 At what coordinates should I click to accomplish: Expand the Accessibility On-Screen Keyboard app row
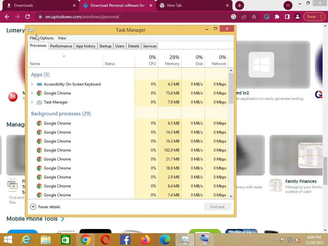coord(32,84)
